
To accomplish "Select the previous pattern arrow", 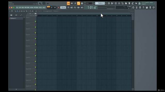I will pyautogui.click(x=94, y=3).
